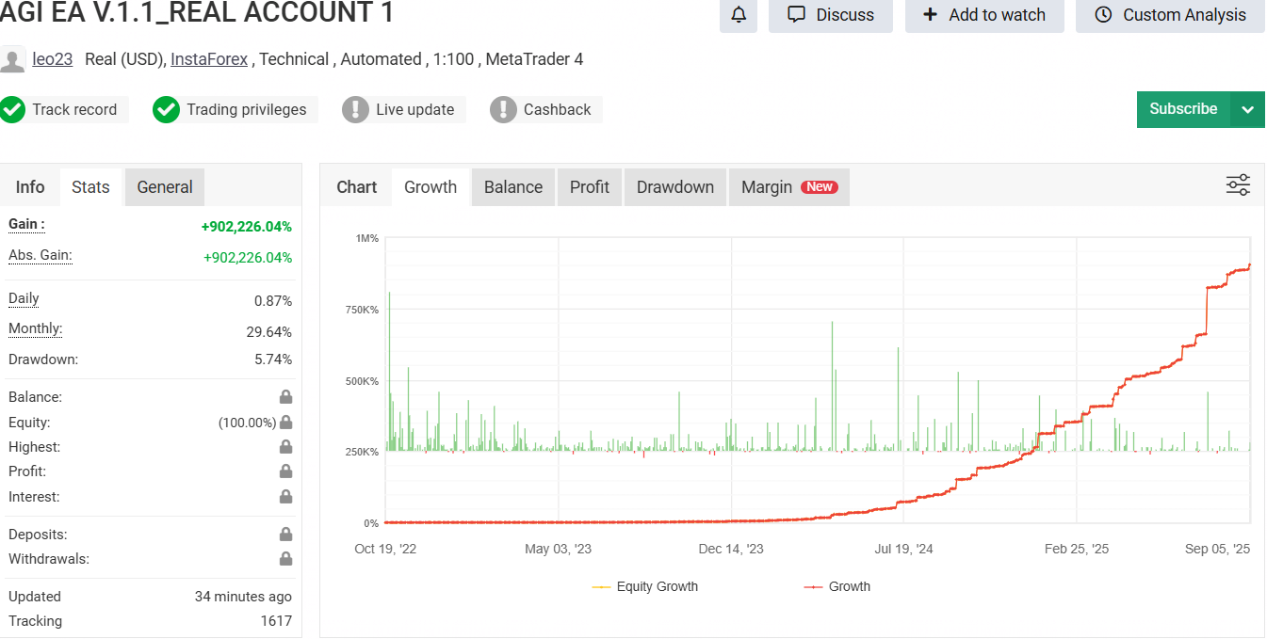The image size is (1267, 639).
Task: Click the notification bell icon
Action: point(739,15)
